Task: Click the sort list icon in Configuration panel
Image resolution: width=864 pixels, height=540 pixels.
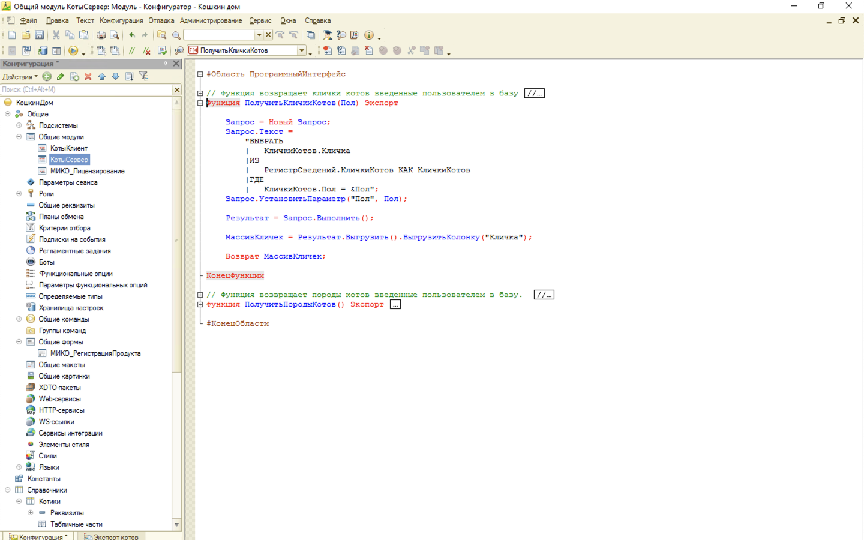Action: (x=129, y=76)
